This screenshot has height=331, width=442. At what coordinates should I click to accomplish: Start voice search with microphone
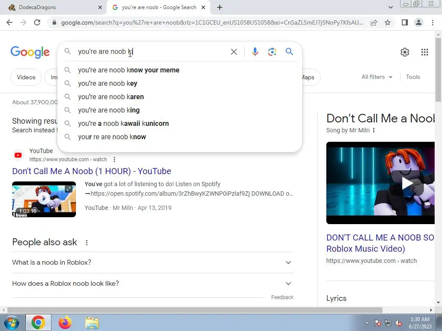[x=255, y=52]
